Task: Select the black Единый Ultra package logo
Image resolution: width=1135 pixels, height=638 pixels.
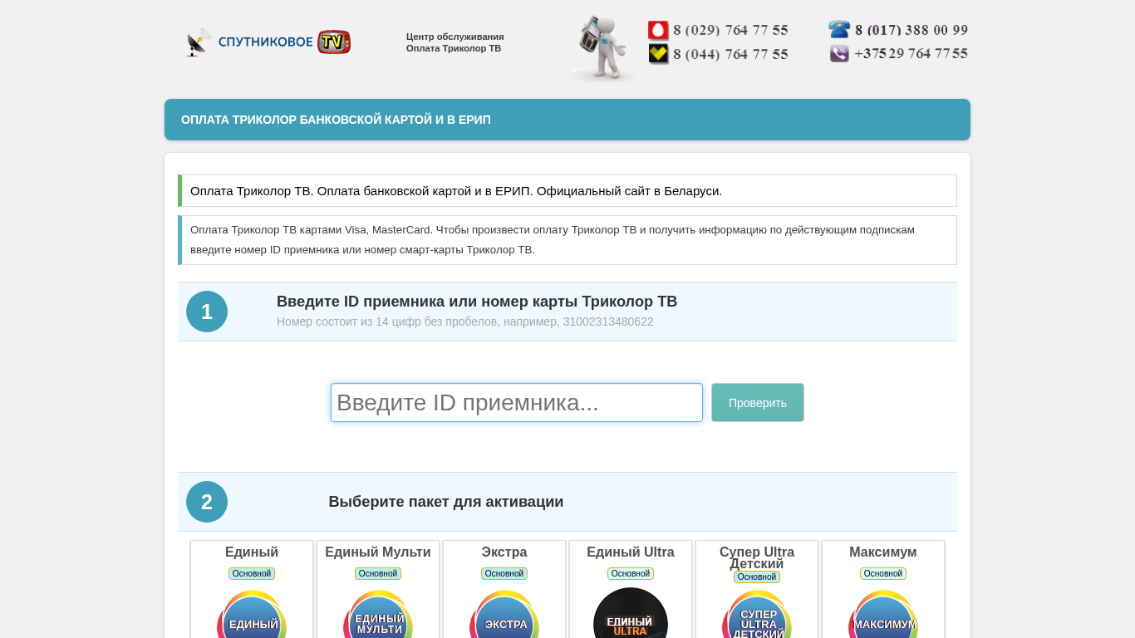Action: click(631, 613)
